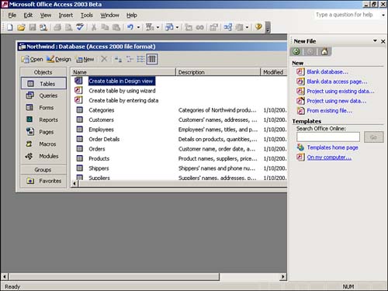Expand the OfficeLinks dropdown arrow
Screen dimensions: 388x291
[158, 27]
